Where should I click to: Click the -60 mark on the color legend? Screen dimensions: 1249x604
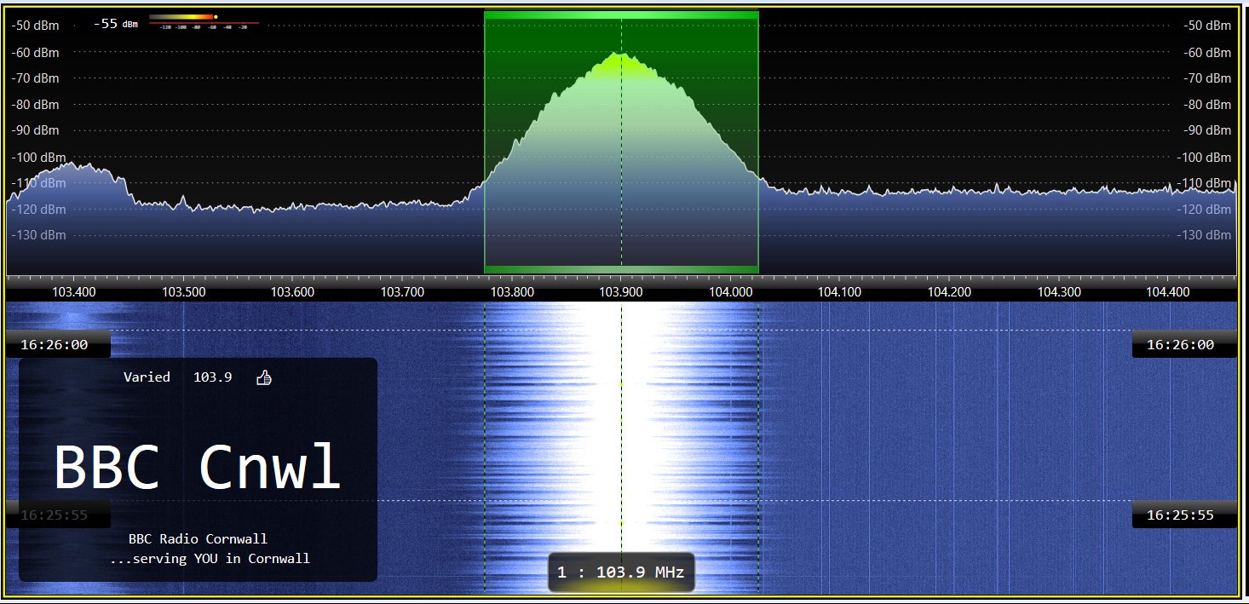click(213, 26)
